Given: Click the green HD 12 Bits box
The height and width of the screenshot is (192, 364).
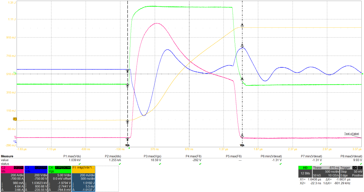Looking at the screenshot, I should tap(305, 171).
